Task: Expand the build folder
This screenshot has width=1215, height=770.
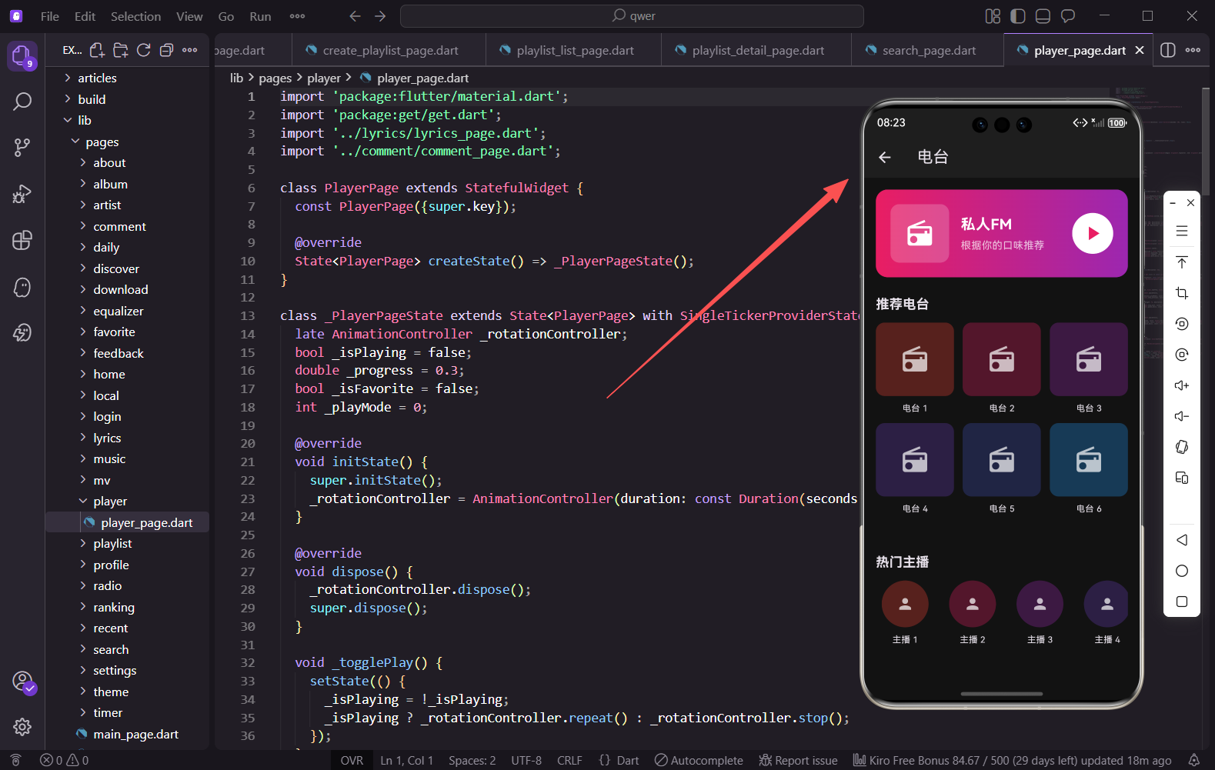Action: point(127,99)
